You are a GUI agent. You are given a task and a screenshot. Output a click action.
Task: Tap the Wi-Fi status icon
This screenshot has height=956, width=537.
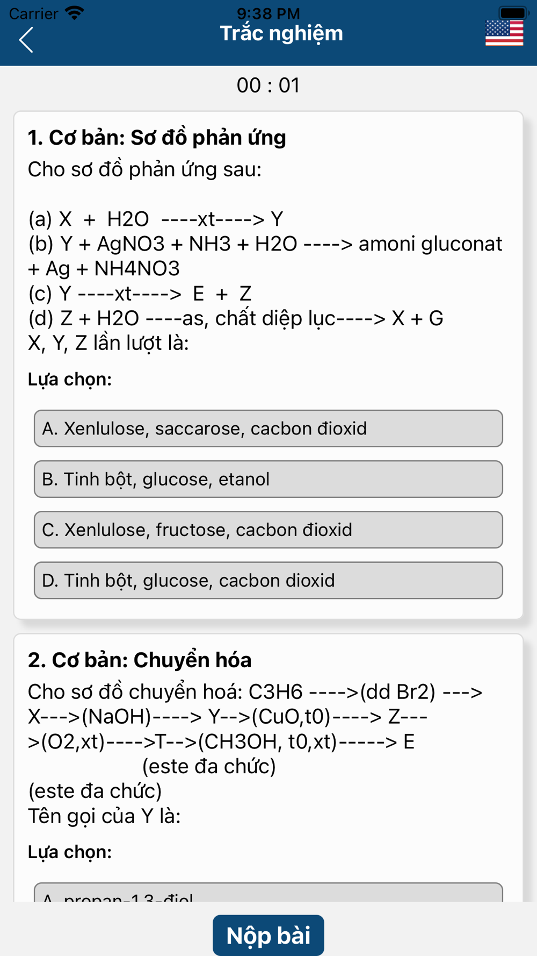tap(74, 13)
